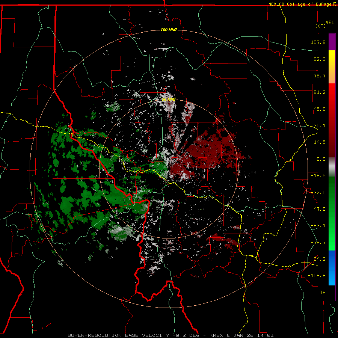Click the [KT] units label
Image resolution: width=338 pixels, height=338 pixels.
pos(321,26)
